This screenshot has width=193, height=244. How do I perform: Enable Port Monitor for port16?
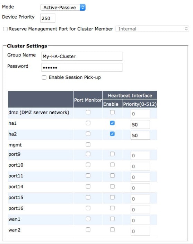pyautogui.click(x=88, y=208)
